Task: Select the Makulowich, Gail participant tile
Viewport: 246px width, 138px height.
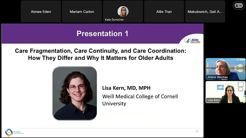Action: [x=205, y=12]
